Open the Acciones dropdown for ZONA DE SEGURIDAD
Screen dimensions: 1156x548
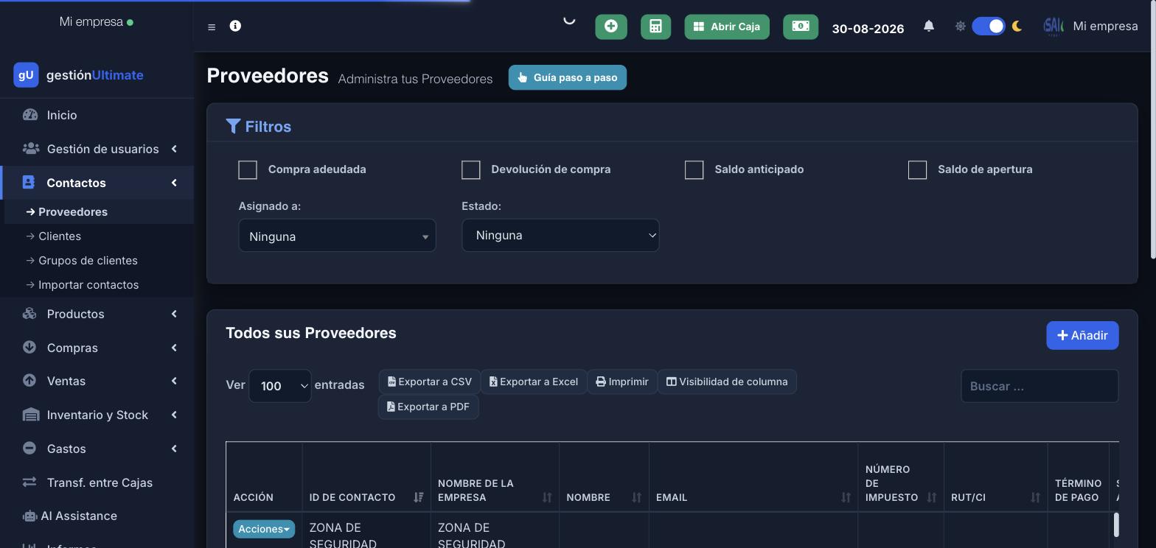click(x=264, y=529)
